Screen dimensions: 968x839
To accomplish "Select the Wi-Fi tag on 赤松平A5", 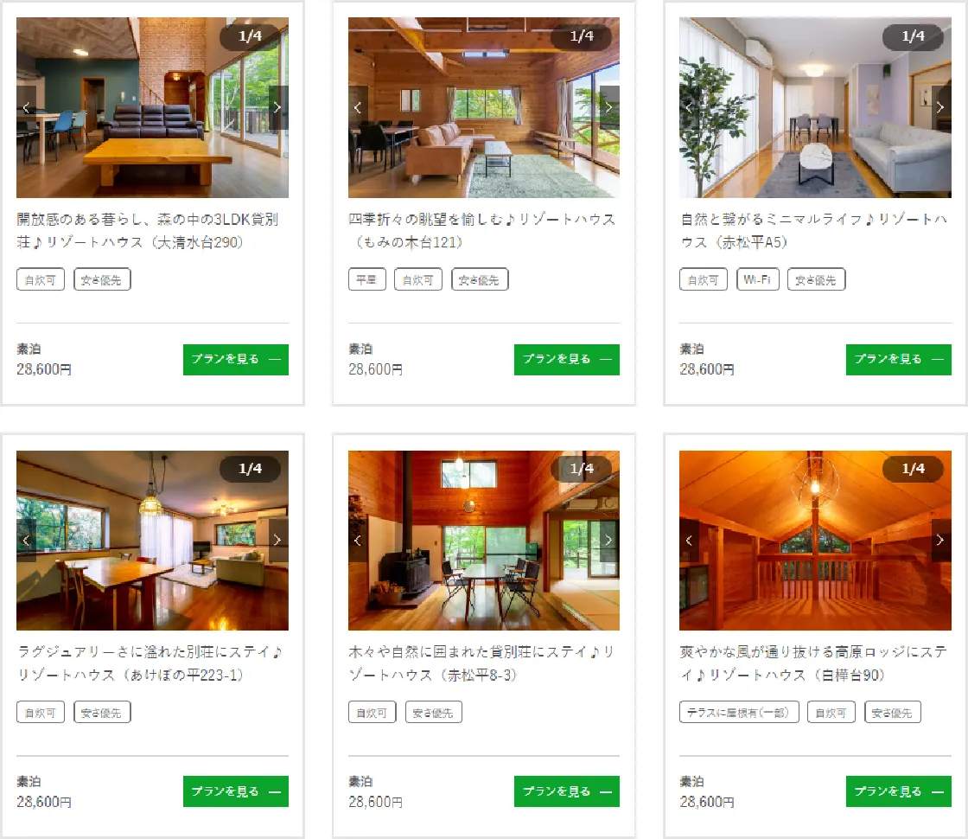I will [x=757, y=279].
